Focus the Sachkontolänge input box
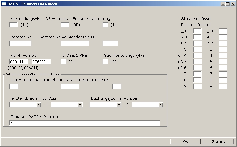The height and width of the screenshot is (147, 237). (x=105, y=62)
